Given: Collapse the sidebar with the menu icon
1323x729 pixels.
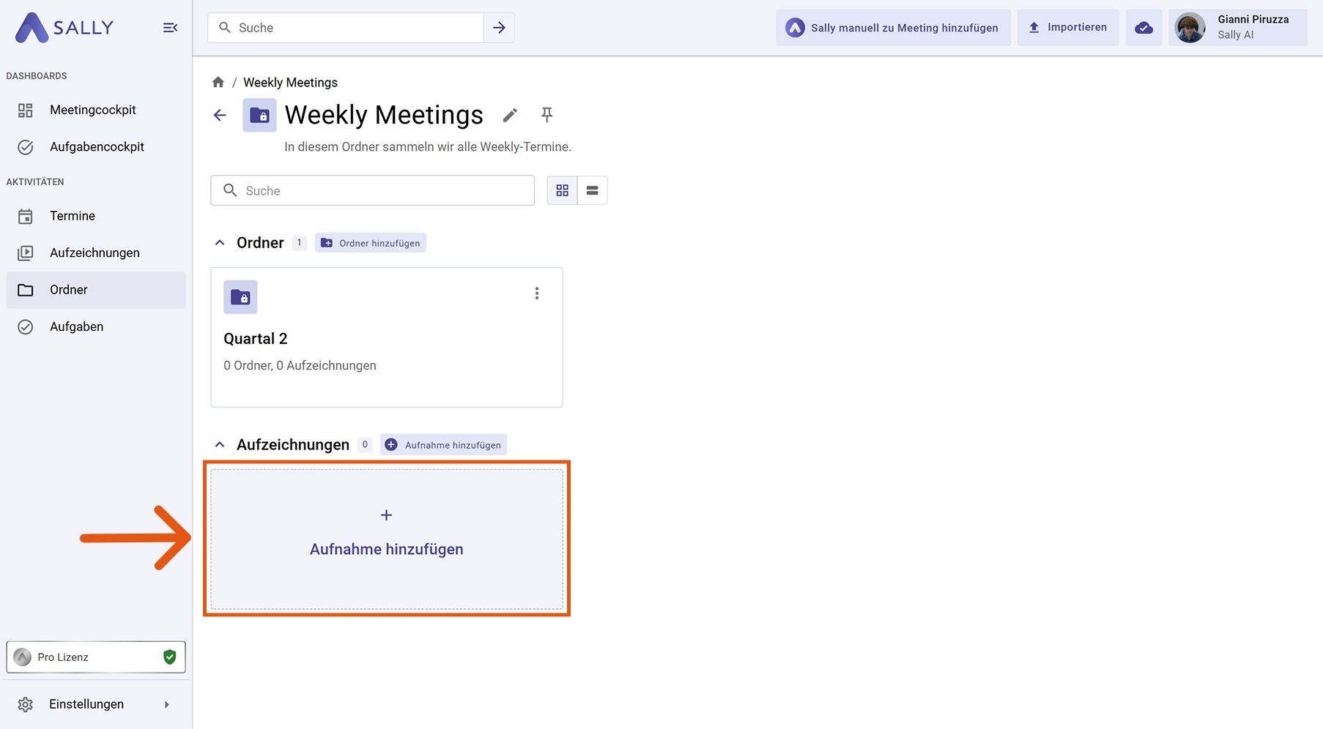Looking at the screenshot, I should click(170, 28).
